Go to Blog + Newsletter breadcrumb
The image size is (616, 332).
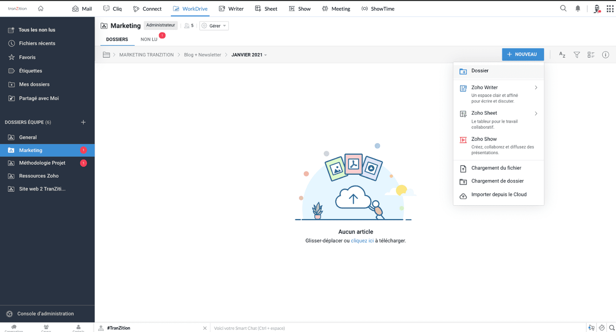pyautogui.click(x=203, y=55)
